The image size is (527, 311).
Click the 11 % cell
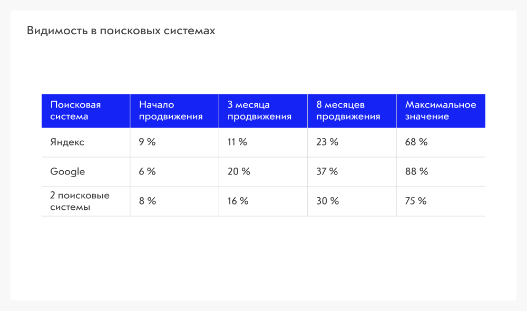coord(237,142)
